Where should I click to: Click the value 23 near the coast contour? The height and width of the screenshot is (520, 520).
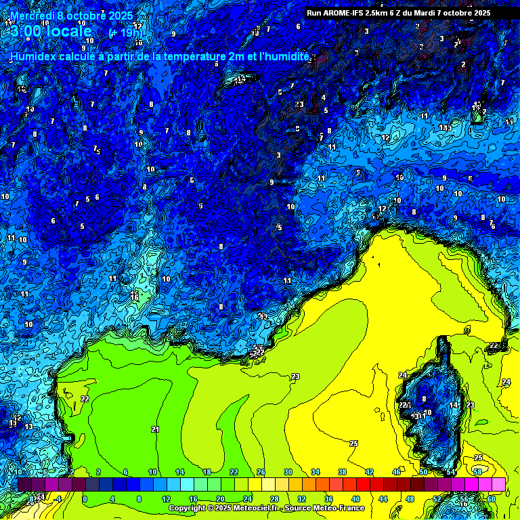coord(295,377)
